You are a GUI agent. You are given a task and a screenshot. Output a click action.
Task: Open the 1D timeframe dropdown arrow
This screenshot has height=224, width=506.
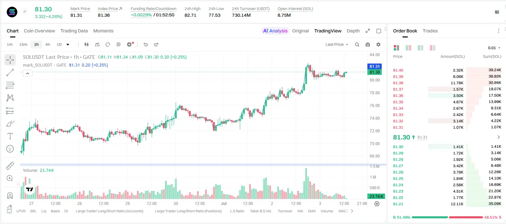pos(68,44)
